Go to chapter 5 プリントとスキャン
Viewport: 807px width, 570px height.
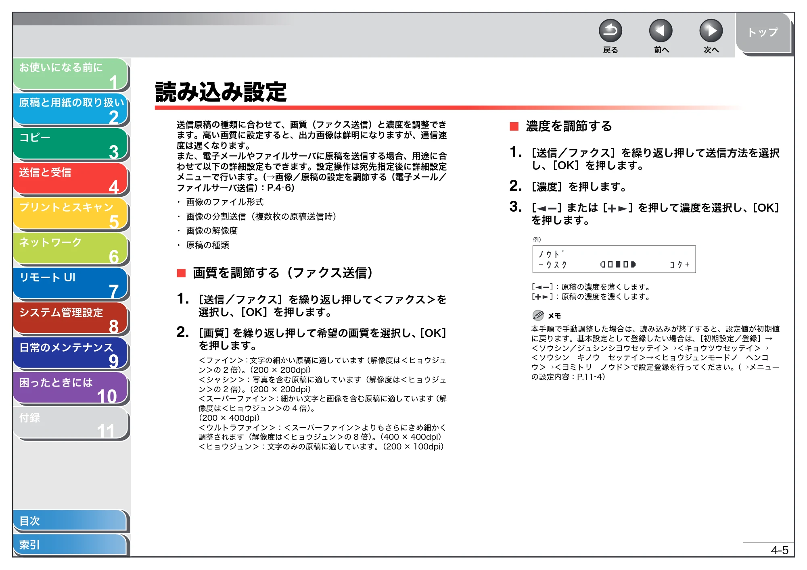tap(71, 214)
